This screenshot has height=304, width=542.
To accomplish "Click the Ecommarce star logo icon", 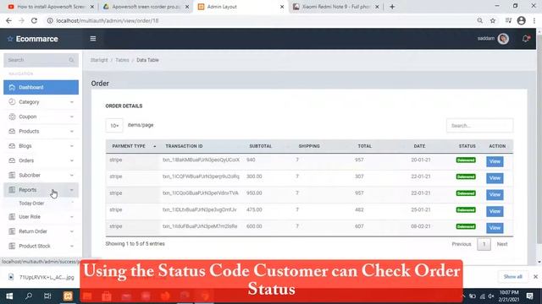I will (10, 39).
